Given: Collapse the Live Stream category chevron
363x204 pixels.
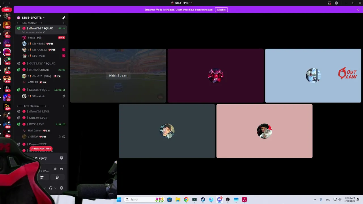Looking at the screenshot, I should coord(48,106).
